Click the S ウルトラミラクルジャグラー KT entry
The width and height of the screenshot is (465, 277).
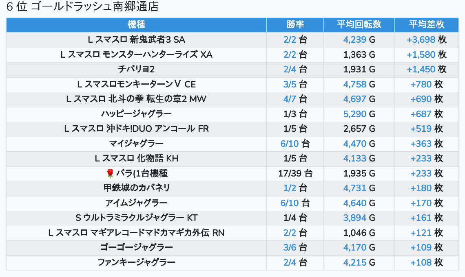tap(136, 218)
